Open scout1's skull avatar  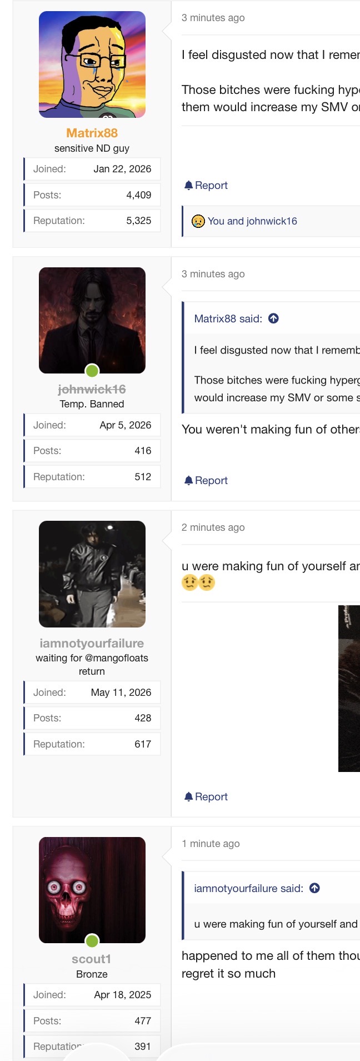[92, 890]
